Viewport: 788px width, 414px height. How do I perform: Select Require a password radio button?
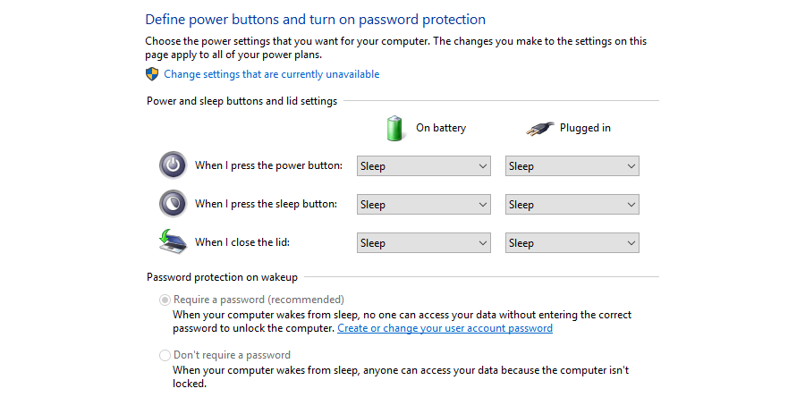[165, 300]
